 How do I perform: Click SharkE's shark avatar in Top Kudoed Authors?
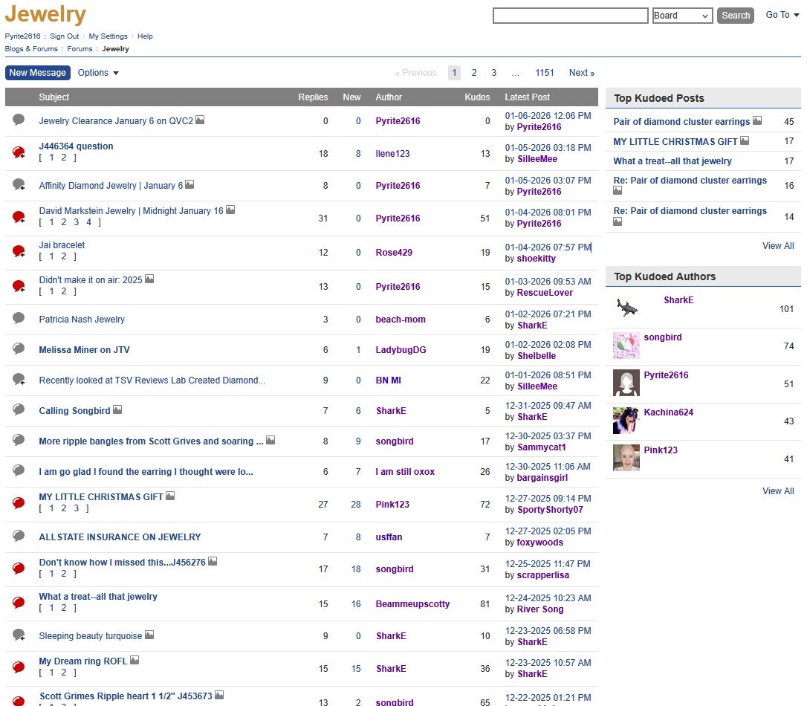coord(626,308)
